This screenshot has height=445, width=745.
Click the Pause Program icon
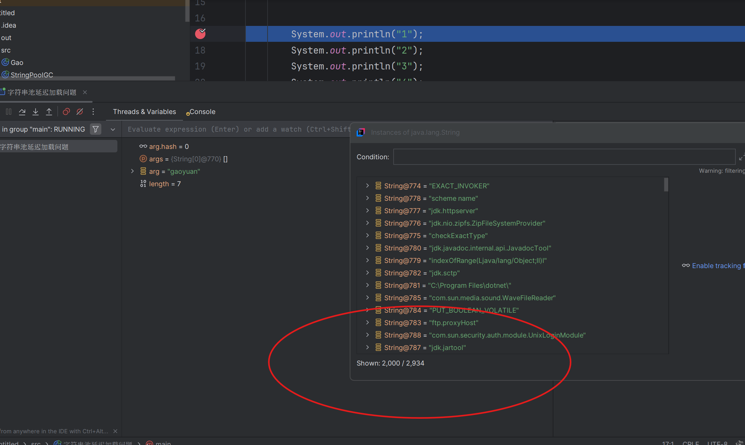(9, 112)
